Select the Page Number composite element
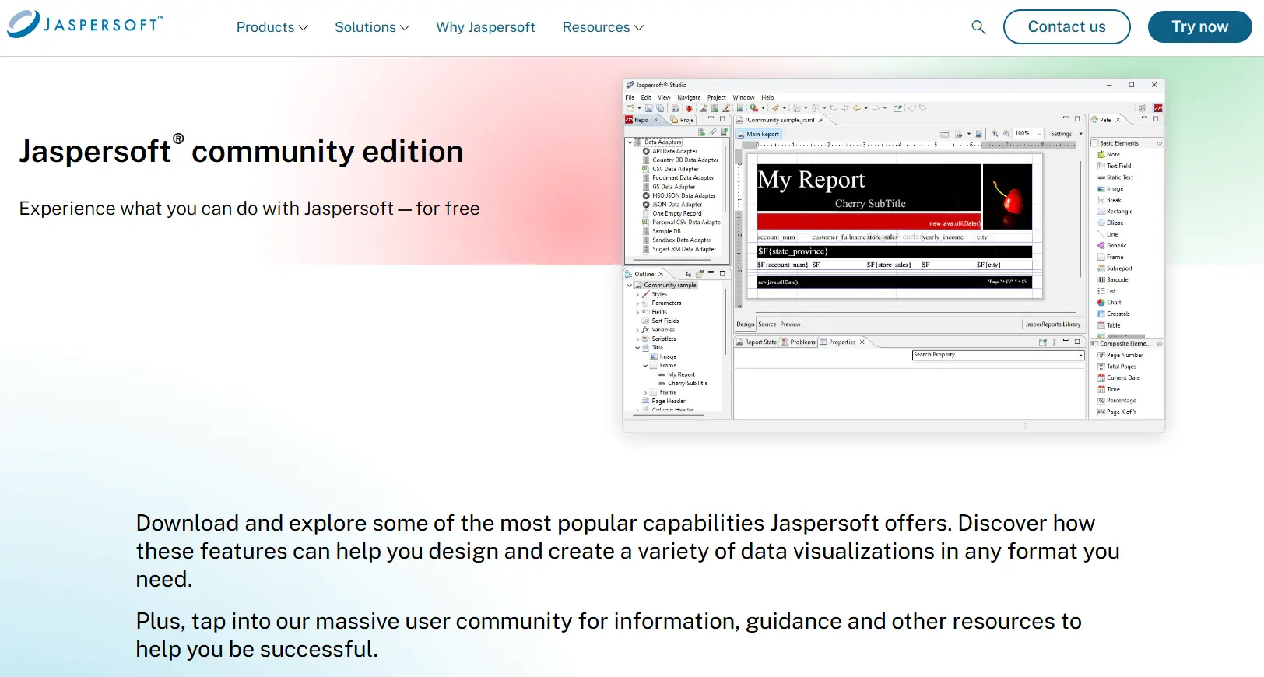This screenshot has height=677, width=1264. [1124, 355]
